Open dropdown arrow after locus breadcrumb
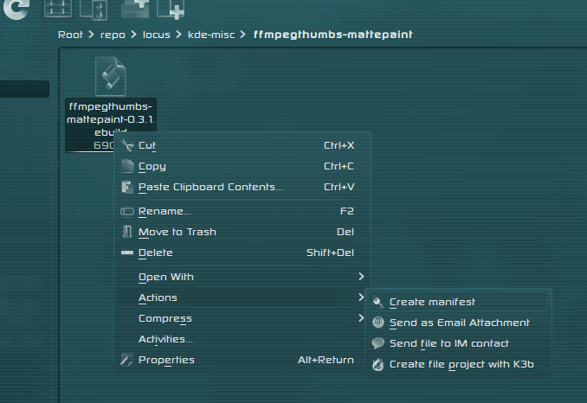The height and width of the screenshot is (403, 587). [x=178, y=35]
